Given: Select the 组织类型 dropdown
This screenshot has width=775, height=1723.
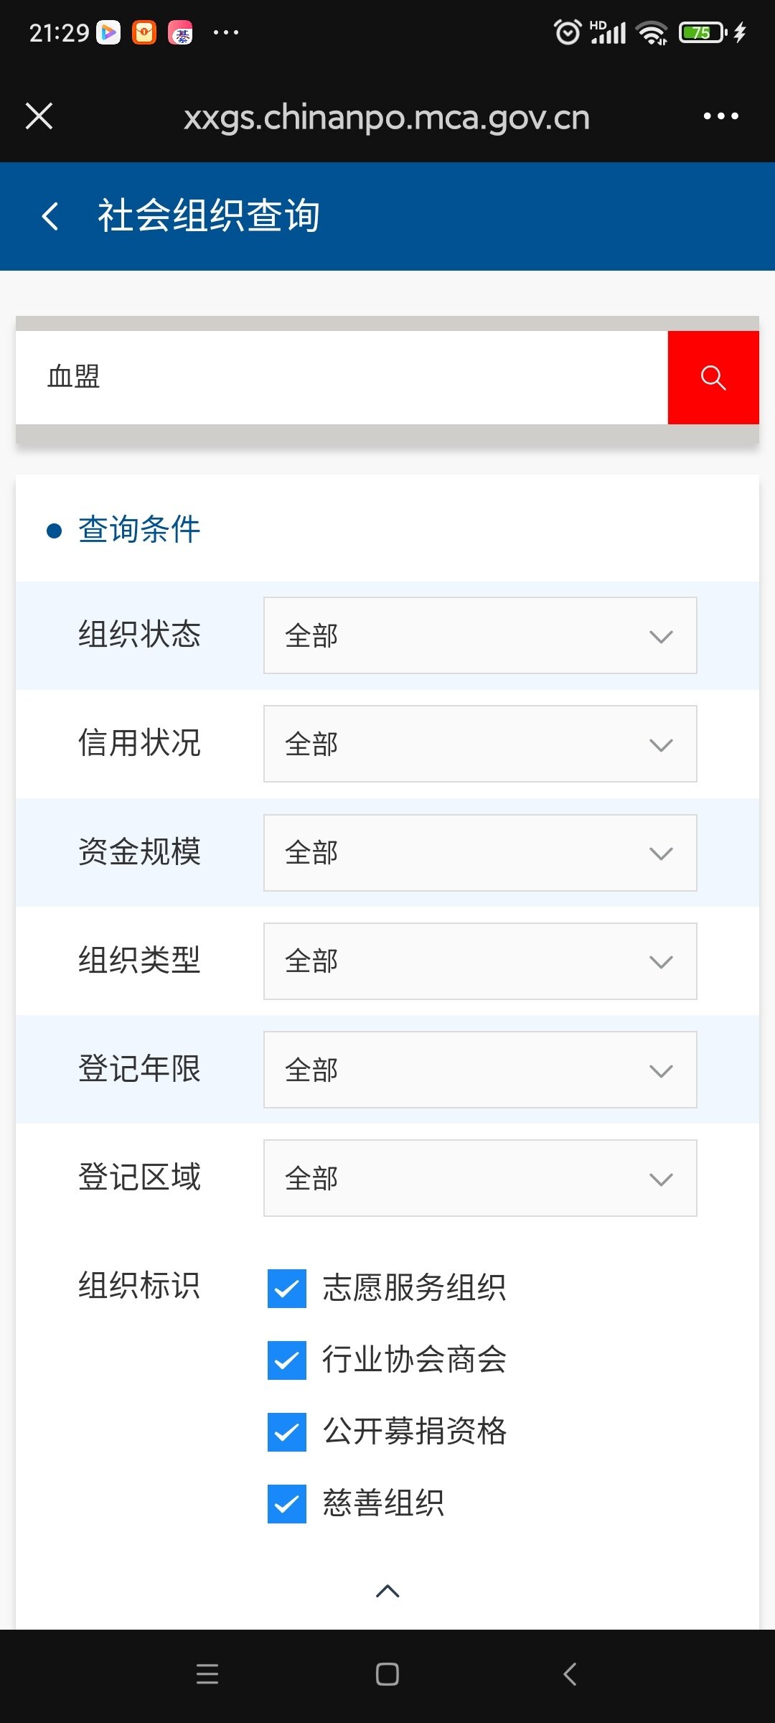Looking at the screenshot, I should pyautogui.click(x=480, y=961).
